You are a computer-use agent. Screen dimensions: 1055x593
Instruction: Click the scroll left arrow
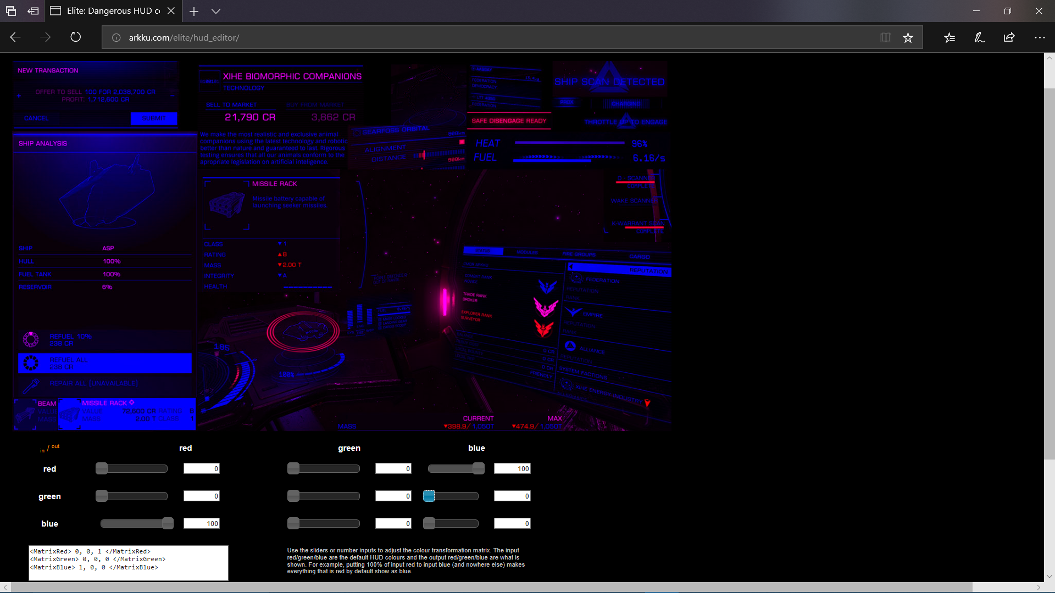pyautogui.click(x=5, y=587)
